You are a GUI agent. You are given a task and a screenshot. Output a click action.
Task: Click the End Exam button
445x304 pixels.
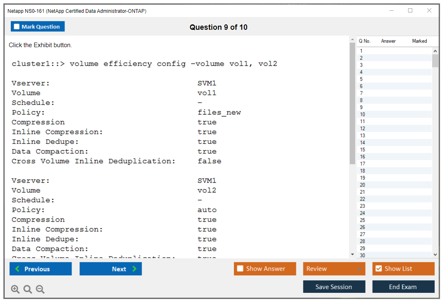point(403,287)
